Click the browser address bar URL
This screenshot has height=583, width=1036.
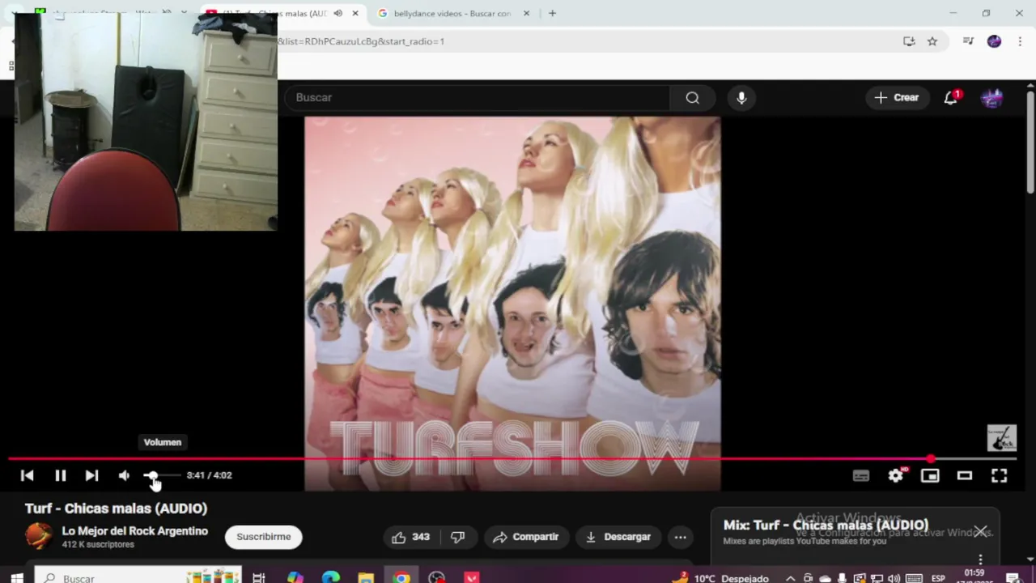361,41
